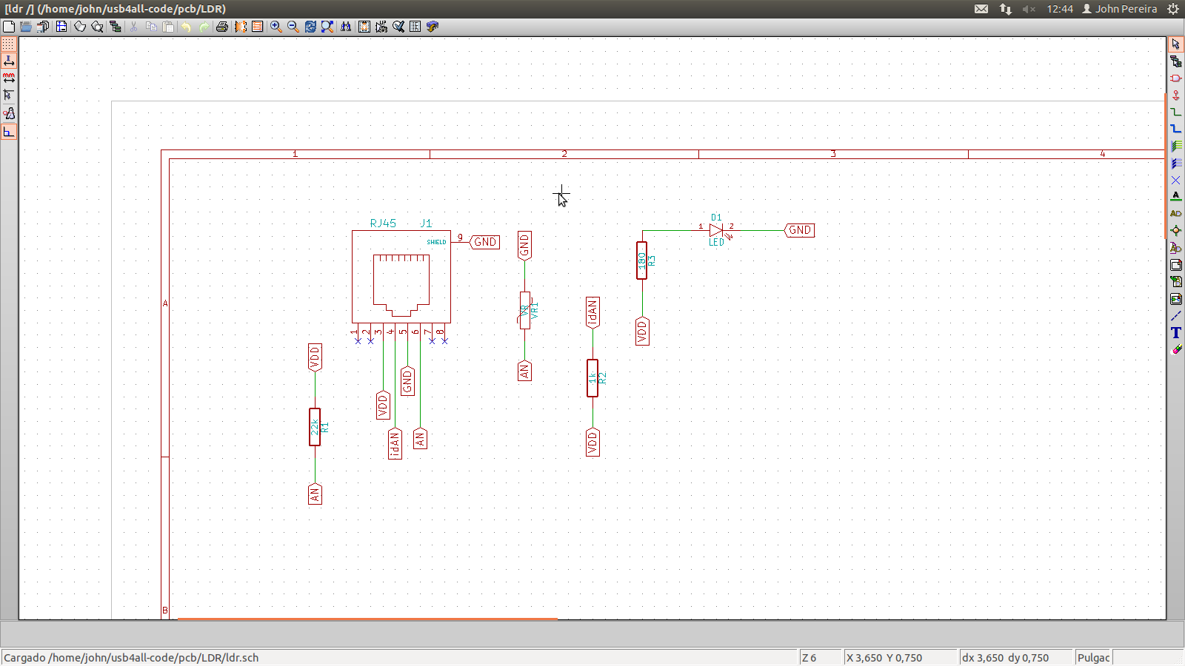Run the electrical rules check

398,27
